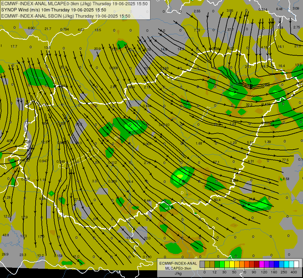Image resolution: width=303 pixels, height=278 pixels.
Task: Select the map value '0.548'
Action: 61,162
